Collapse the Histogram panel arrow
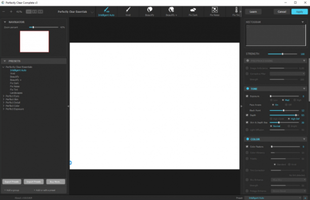 coord(302,22)
